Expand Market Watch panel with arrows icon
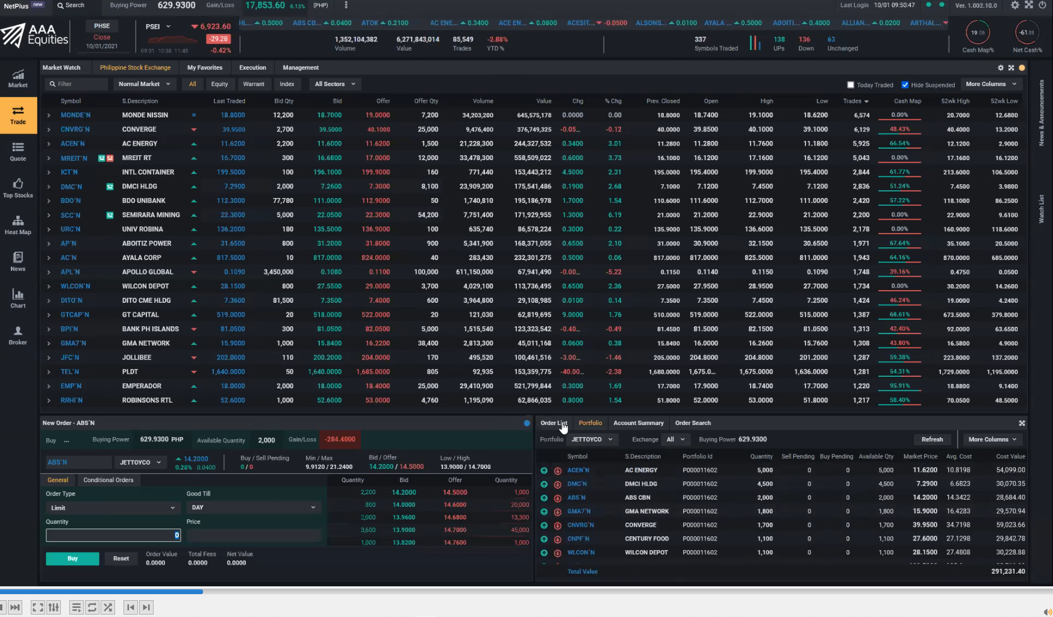This screenshot has height=617, width=1053. pos(1011,68)
